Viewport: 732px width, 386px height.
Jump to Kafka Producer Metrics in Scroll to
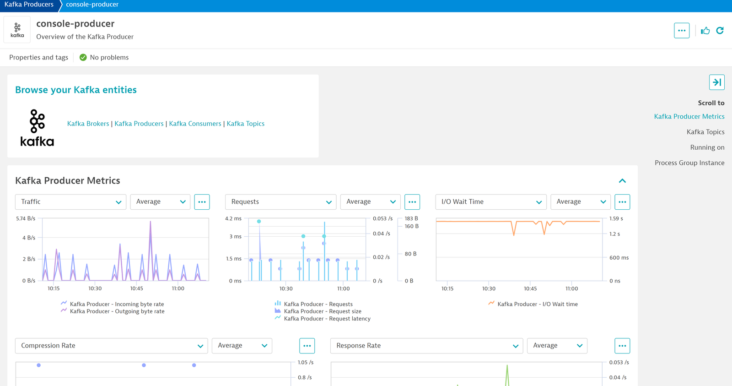(689, 116)
